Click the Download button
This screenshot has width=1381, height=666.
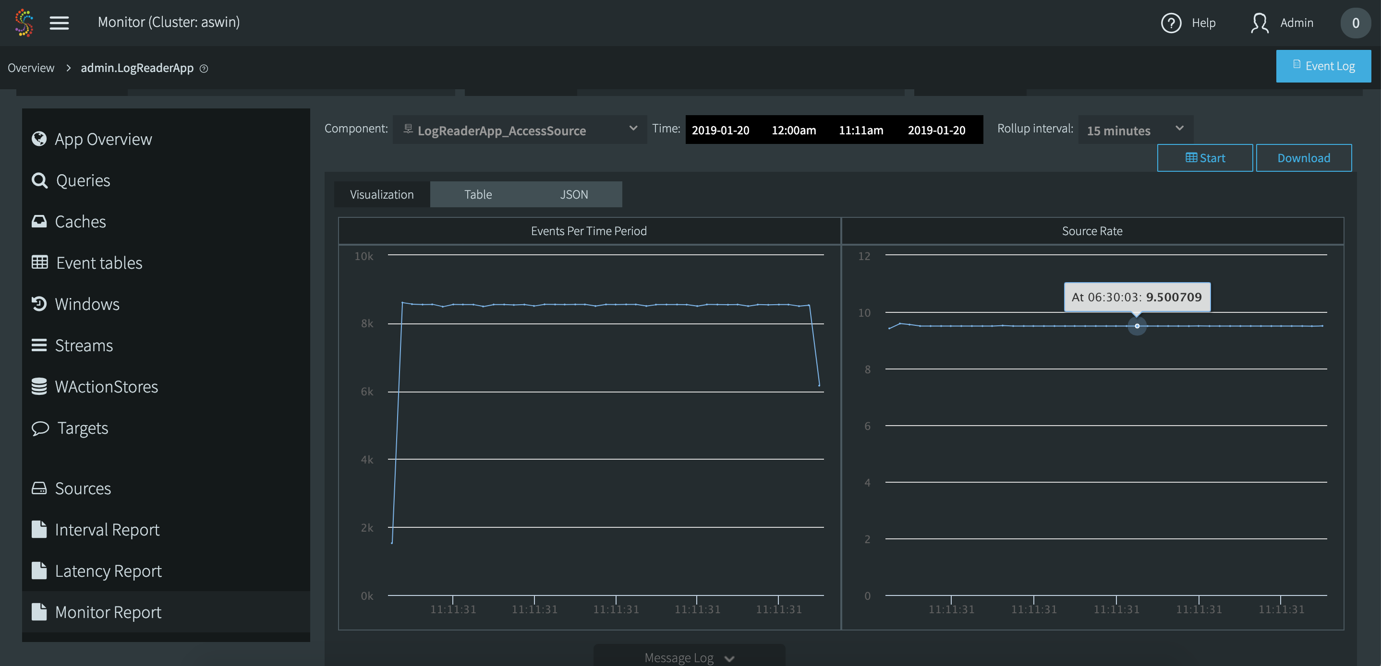(x=1303, y=157)
